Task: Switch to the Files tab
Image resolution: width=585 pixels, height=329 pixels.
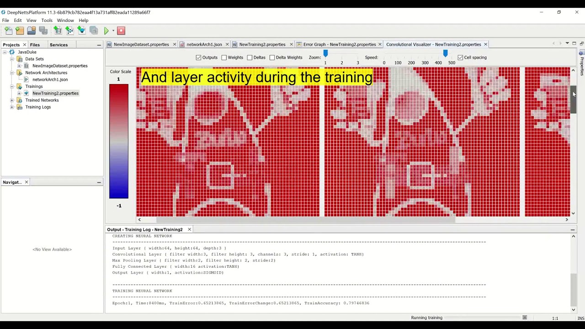Action: click(35, 45)
